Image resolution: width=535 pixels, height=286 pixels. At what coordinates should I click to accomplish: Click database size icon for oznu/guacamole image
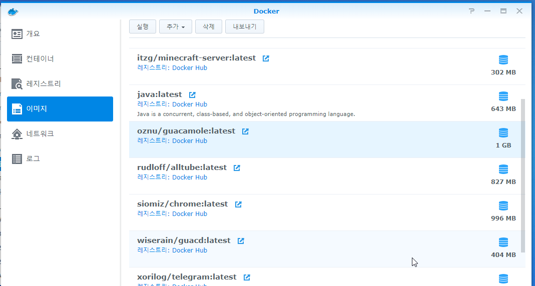point(503,133)
